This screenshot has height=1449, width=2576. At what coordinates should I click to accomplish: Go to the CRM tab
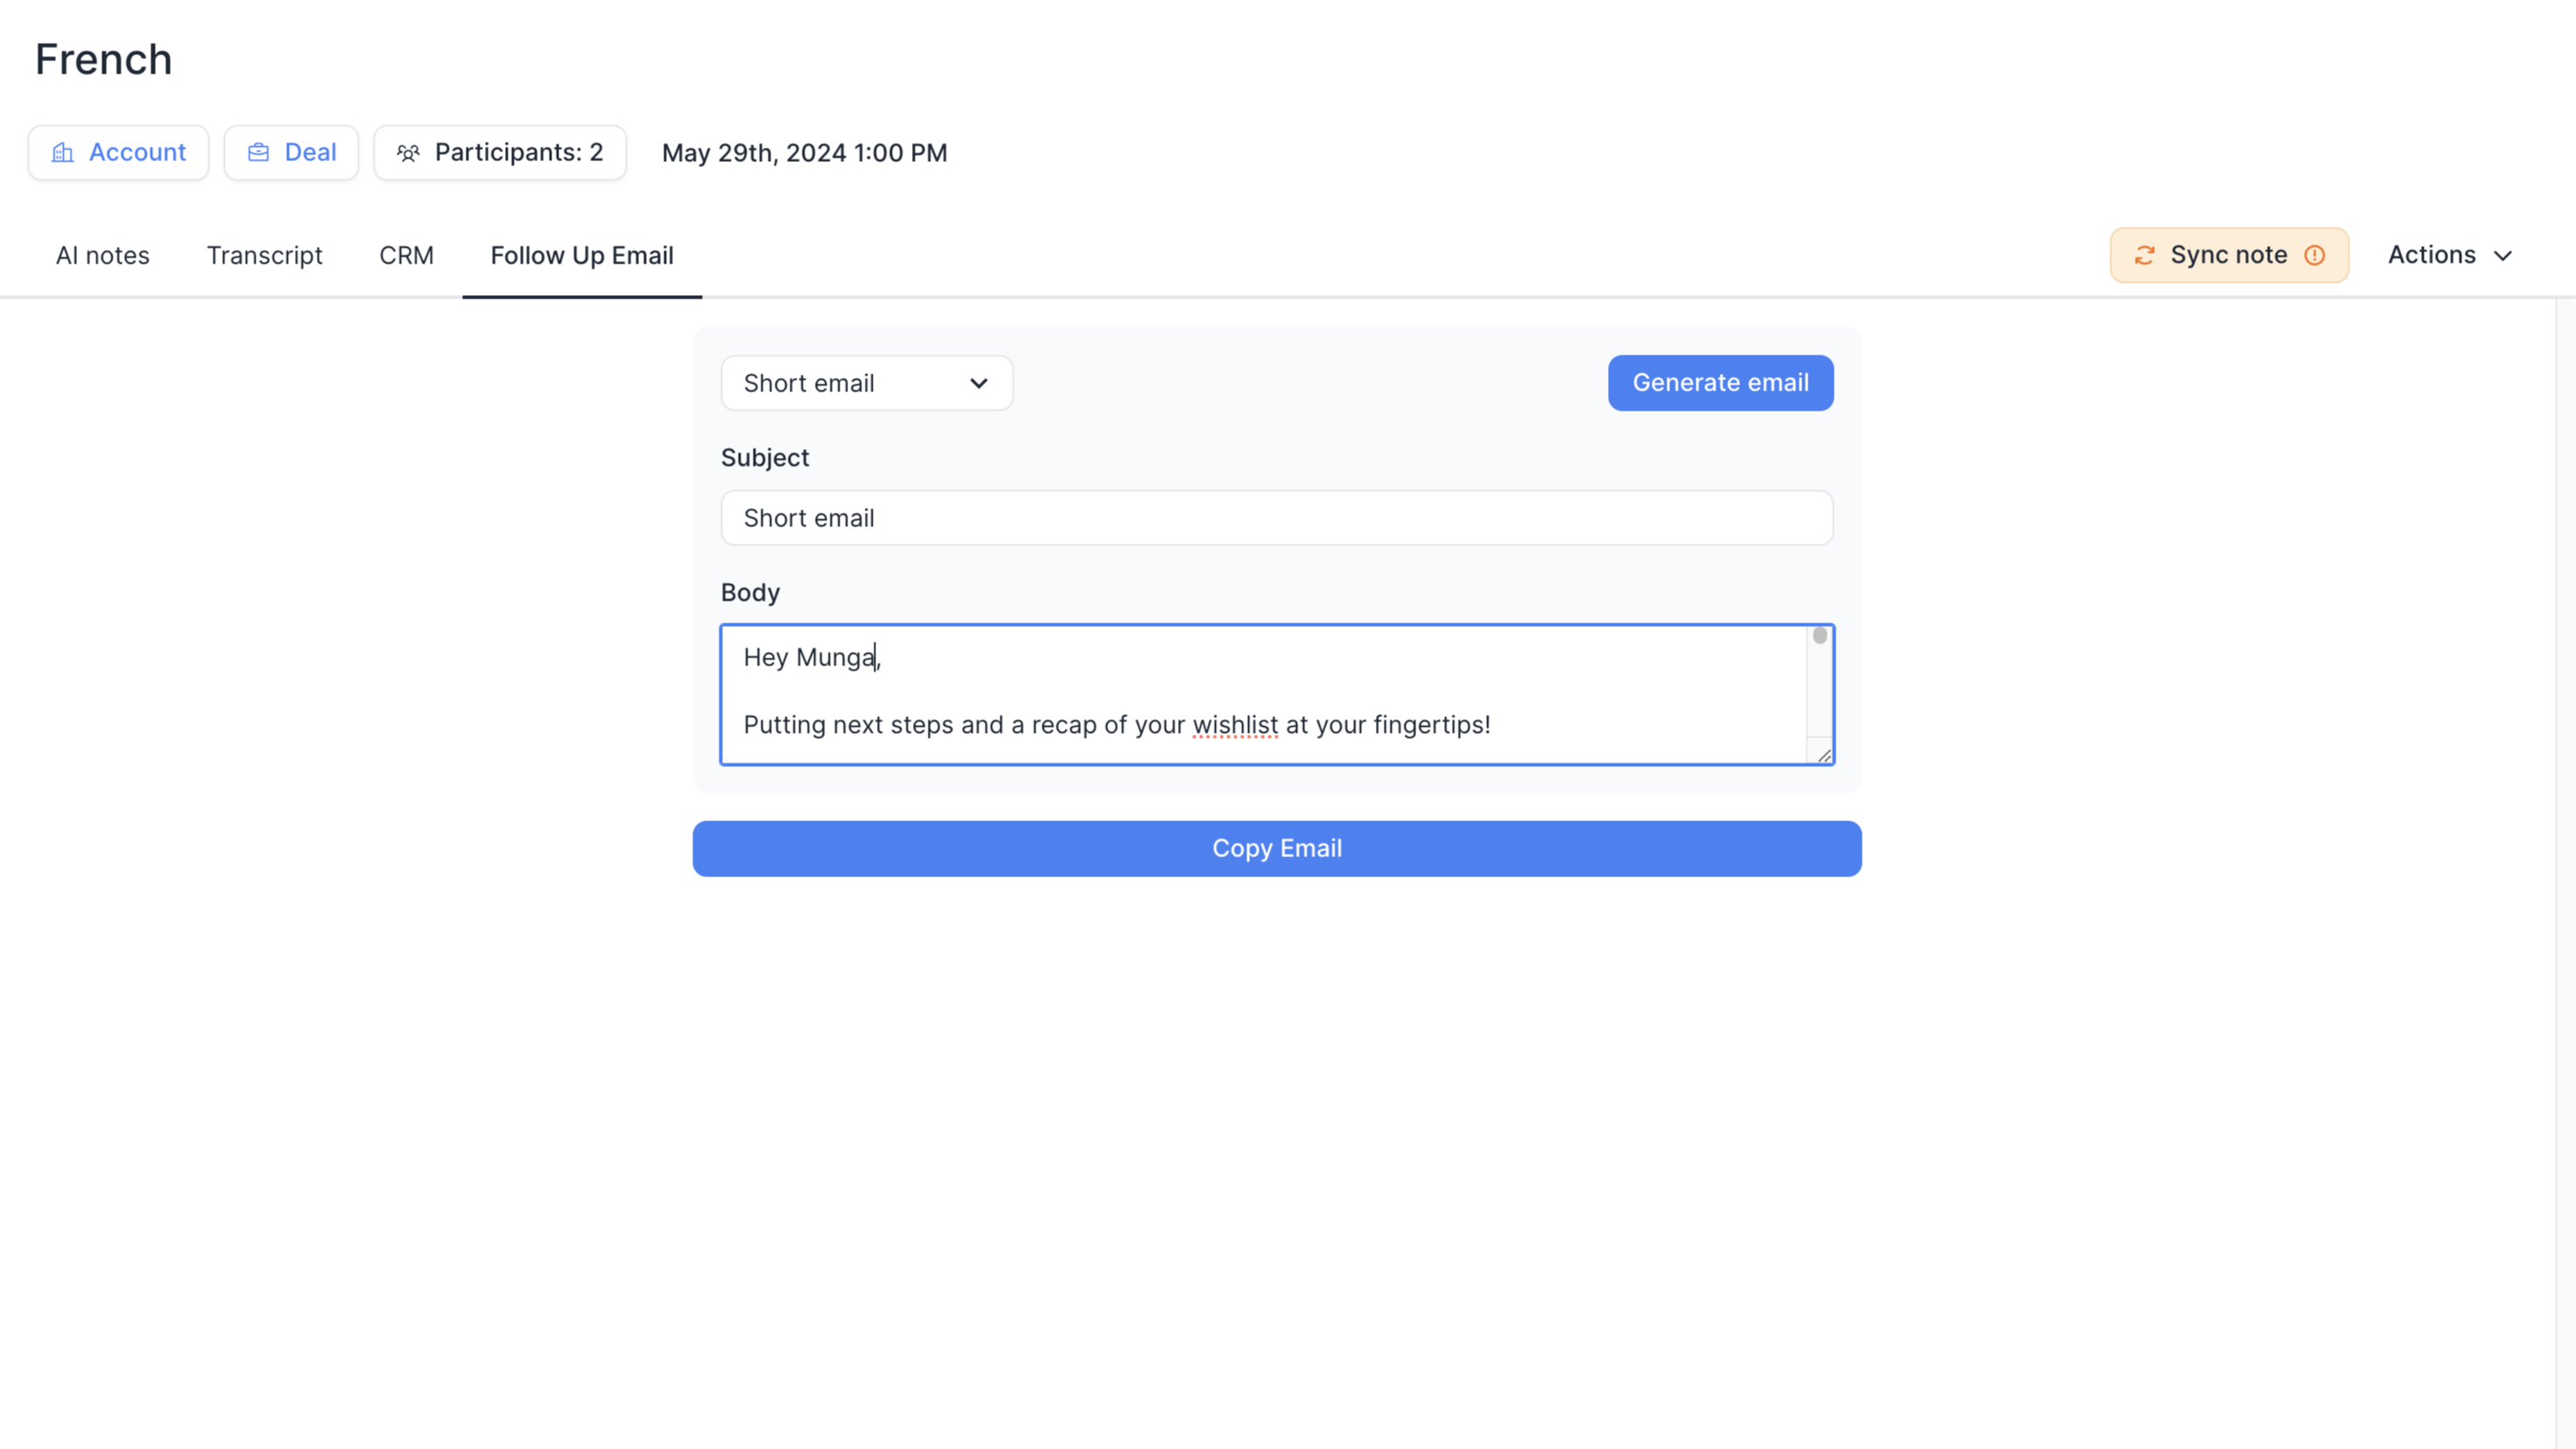tap(406, 256)
